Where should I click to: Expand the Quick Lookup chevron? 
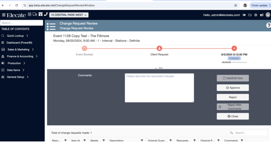(27, 36)
